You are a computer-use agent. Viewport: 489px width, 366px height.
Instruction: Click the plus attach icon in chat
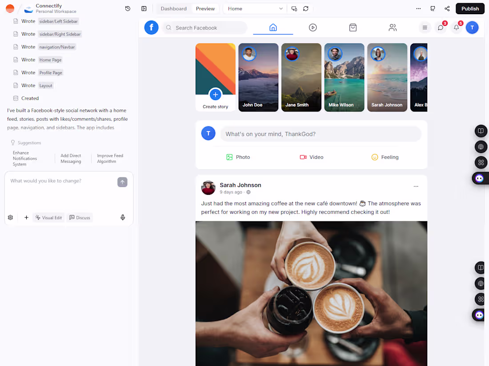[x=27, y=217]
